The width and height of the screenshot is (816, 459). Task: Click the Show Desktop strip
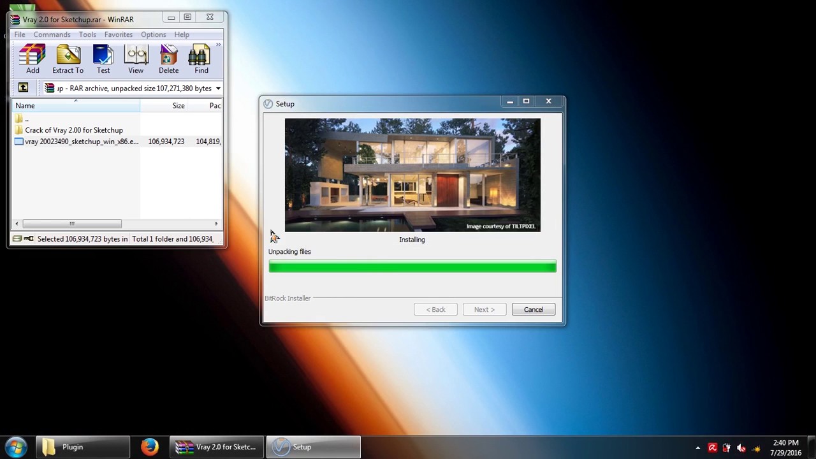point(812,448)
